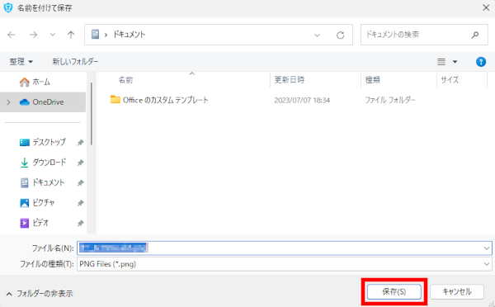Expand the OneDrive tree node
495x307 pixels.
[x=9, y=102]
